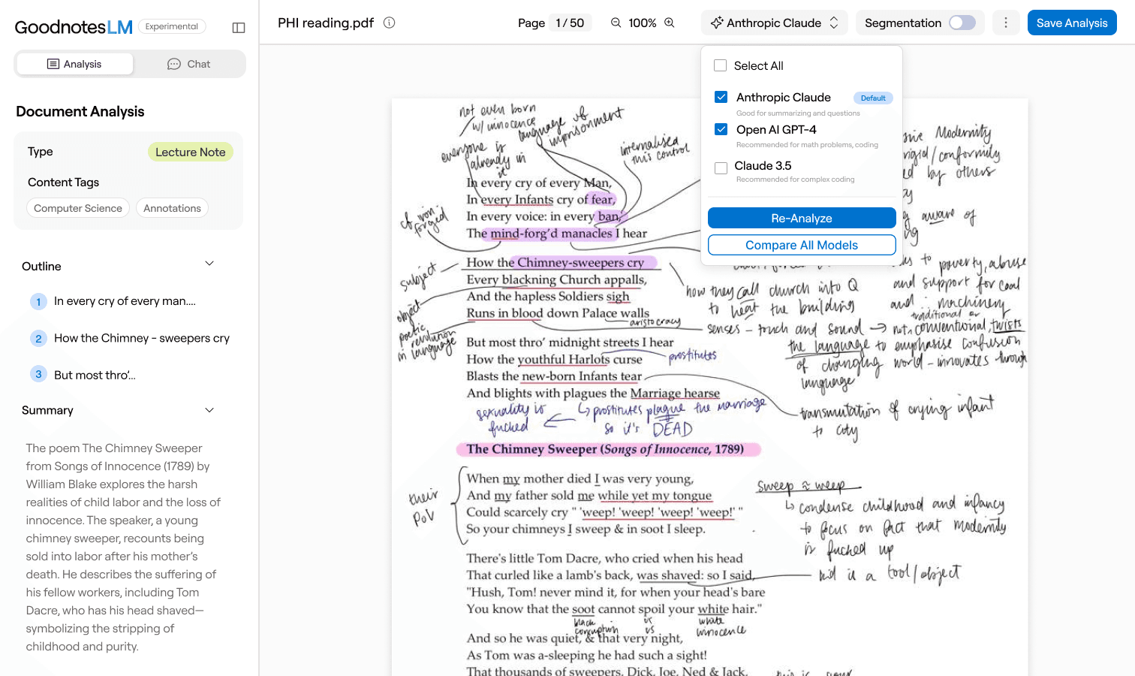Click the outline number 2 badge

coord(38,339)
